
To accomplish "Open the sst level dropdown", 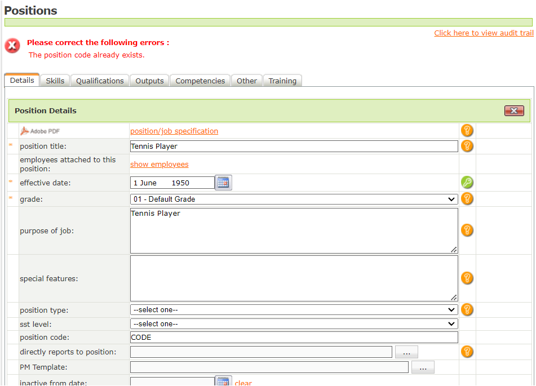I will [294, 324].
